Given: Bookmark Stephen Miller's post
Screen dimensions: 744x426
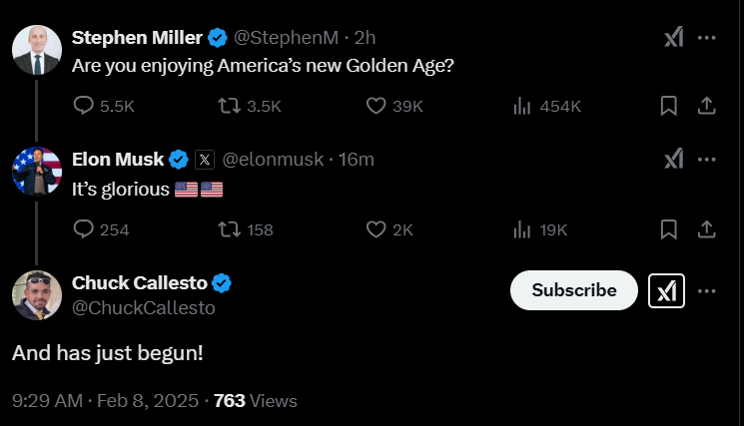Looking at the screenshot, I should 669,106.
